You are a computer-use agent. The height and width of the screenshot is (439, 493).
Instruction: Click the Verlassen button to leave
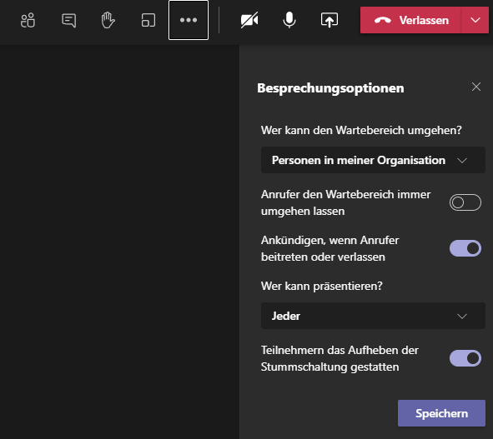point(410,20)
